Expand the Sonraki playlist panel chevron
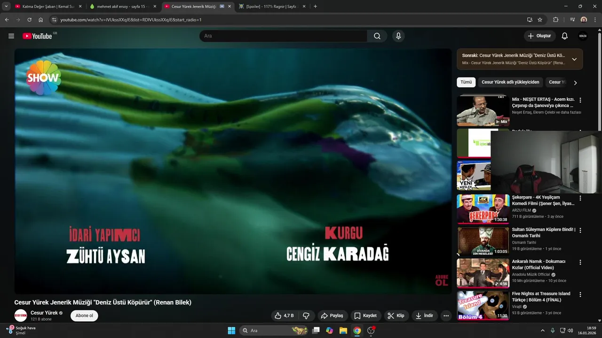This screenshot has width=602, height=338. (x=574, y=59)
